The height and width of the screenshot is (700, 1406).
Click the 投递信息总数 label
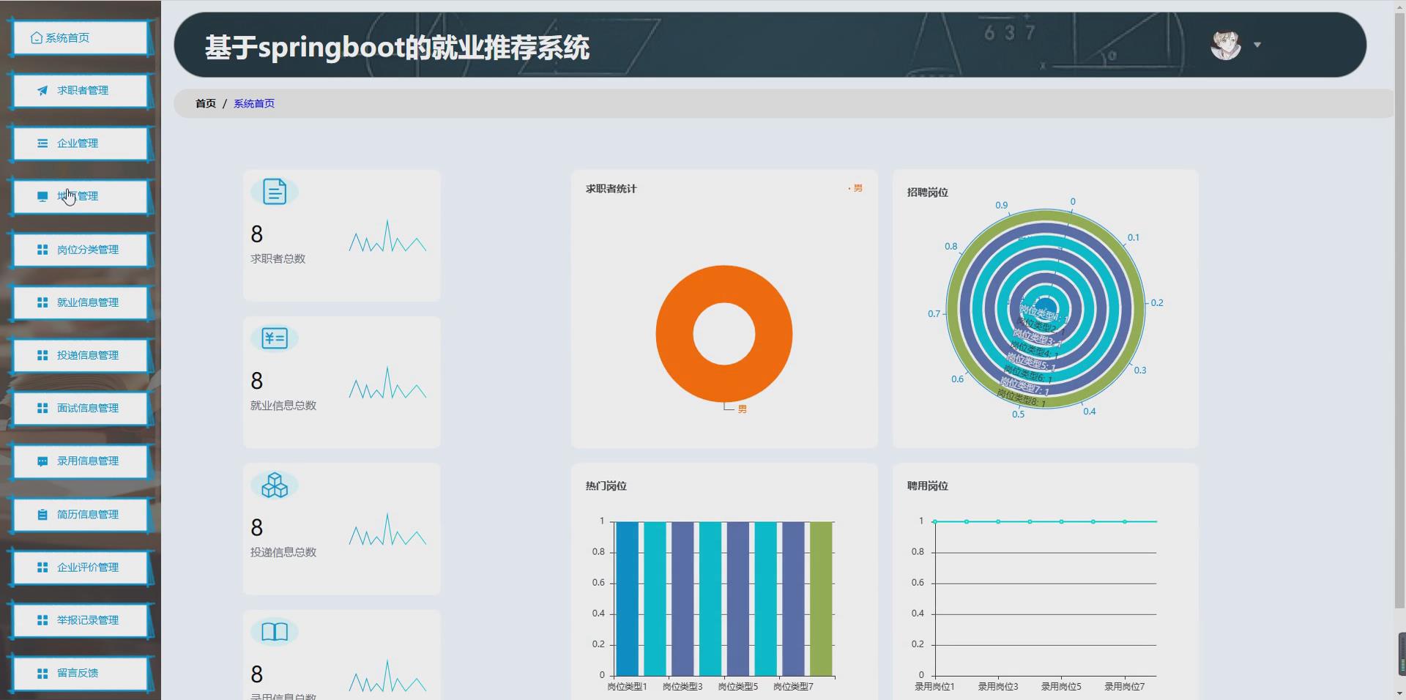[283, 552]
